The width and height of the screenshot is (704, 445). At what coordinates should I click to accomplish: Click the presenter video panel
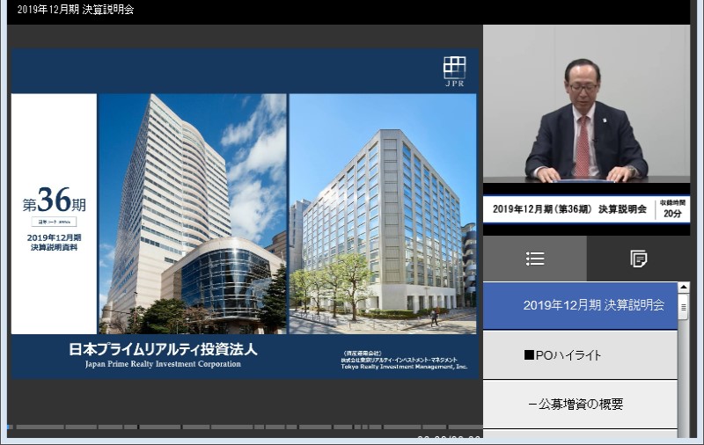(586, 104)
